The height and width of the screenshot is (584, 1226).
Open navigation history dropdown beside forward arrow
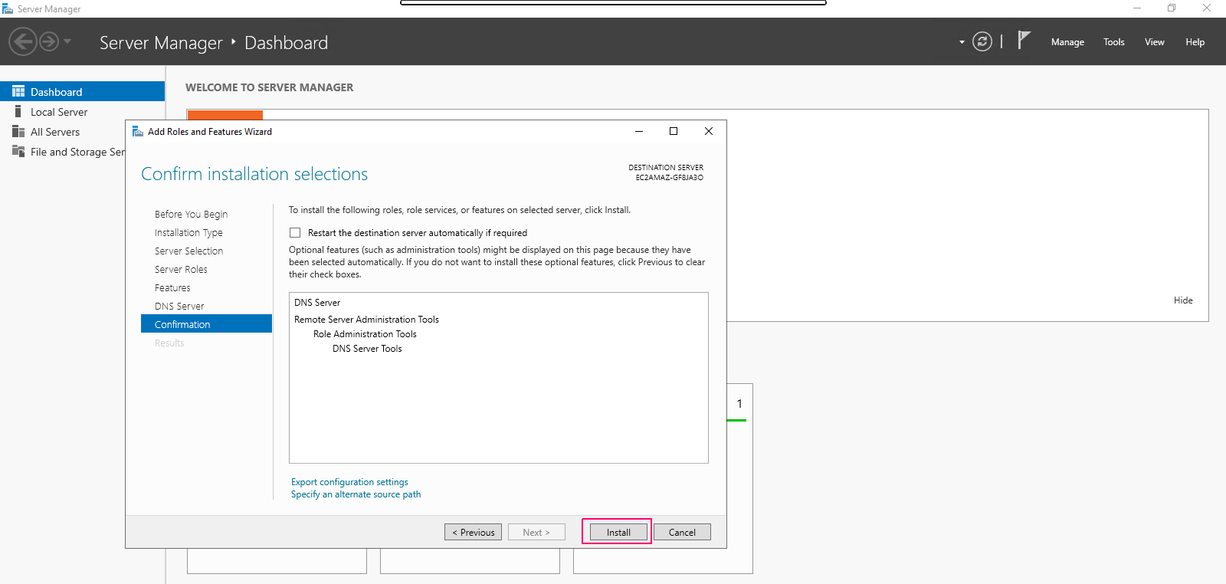coord(67,41)
